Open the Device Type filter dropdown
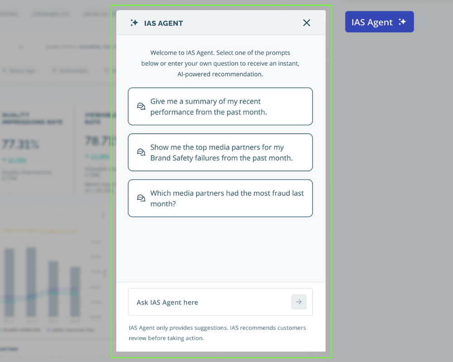 pyautogui.click(x=18, y=70)
